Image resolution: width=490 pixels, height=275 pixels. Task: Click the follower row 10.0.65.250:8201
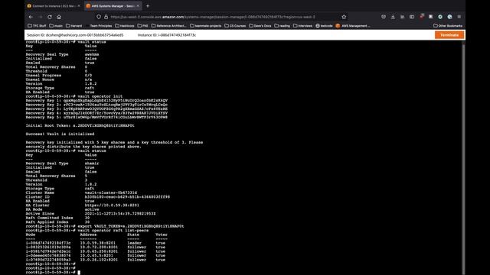tap(96, 251)
